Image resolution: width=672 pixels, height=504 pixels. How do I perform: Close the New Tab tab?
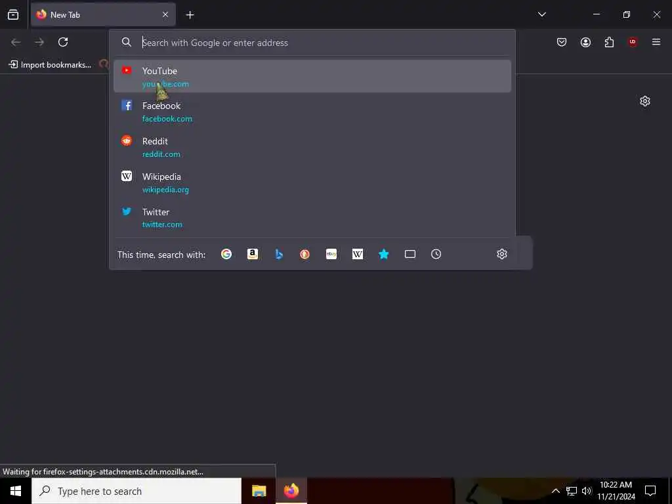tap(165, 14)
